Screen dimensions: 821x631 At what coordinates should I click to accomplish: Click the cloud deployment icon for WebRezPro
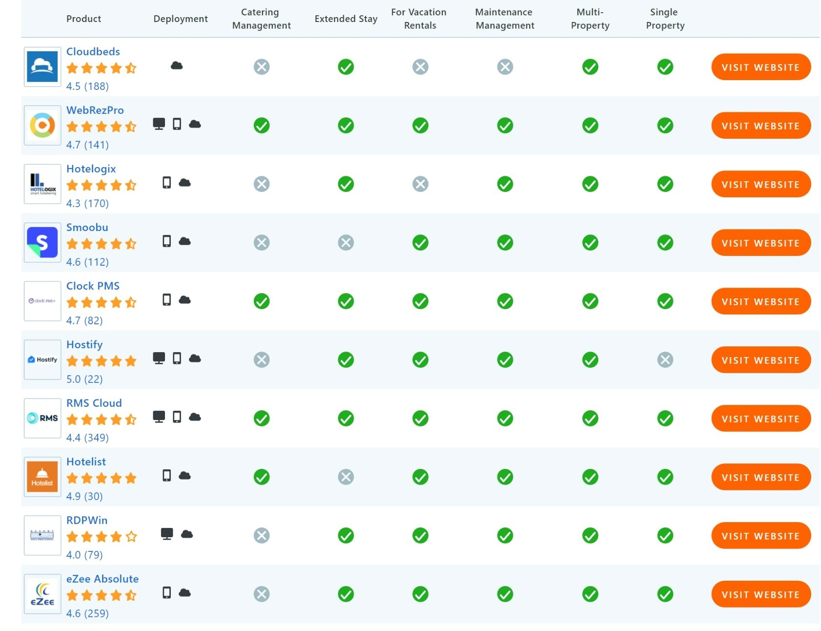[x=195, y=124]
